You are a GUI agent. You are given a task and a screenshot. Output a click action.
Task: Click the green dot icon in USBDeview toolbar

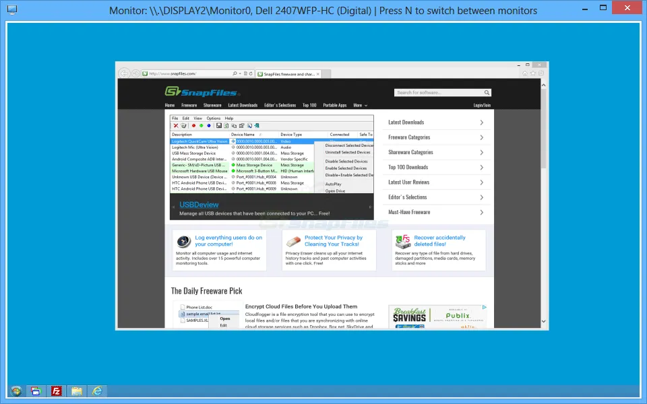(x=202, y=126)
